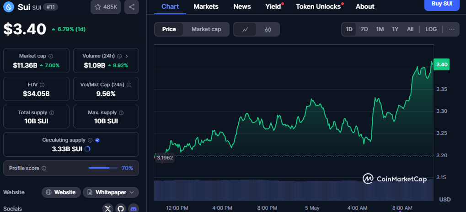The width and height of the screenshot is (466, 212).
Task: Click the 8.92% volume change figure
Action: point(118,65)
